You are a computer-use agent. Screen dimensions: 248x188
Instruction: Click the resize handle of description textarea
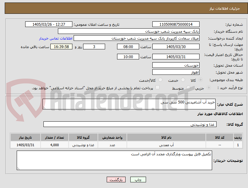44,108
